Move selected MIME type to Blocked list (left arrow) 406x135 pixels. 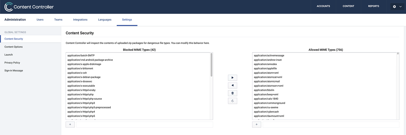[x=232, y=85]
